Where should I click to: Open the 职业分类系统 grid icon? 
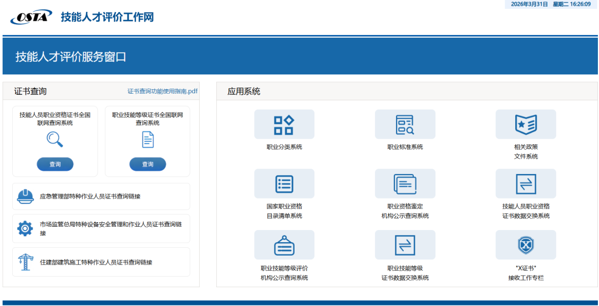[284, 125]
